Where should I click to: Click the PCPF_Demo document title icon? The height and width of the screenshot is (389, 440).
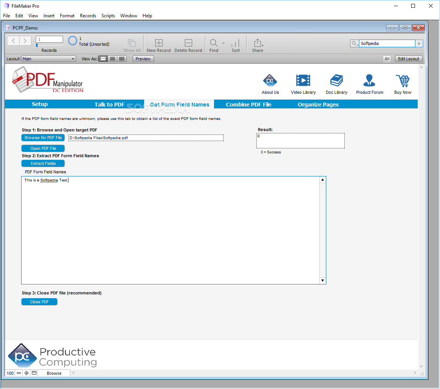coord(8,28)
